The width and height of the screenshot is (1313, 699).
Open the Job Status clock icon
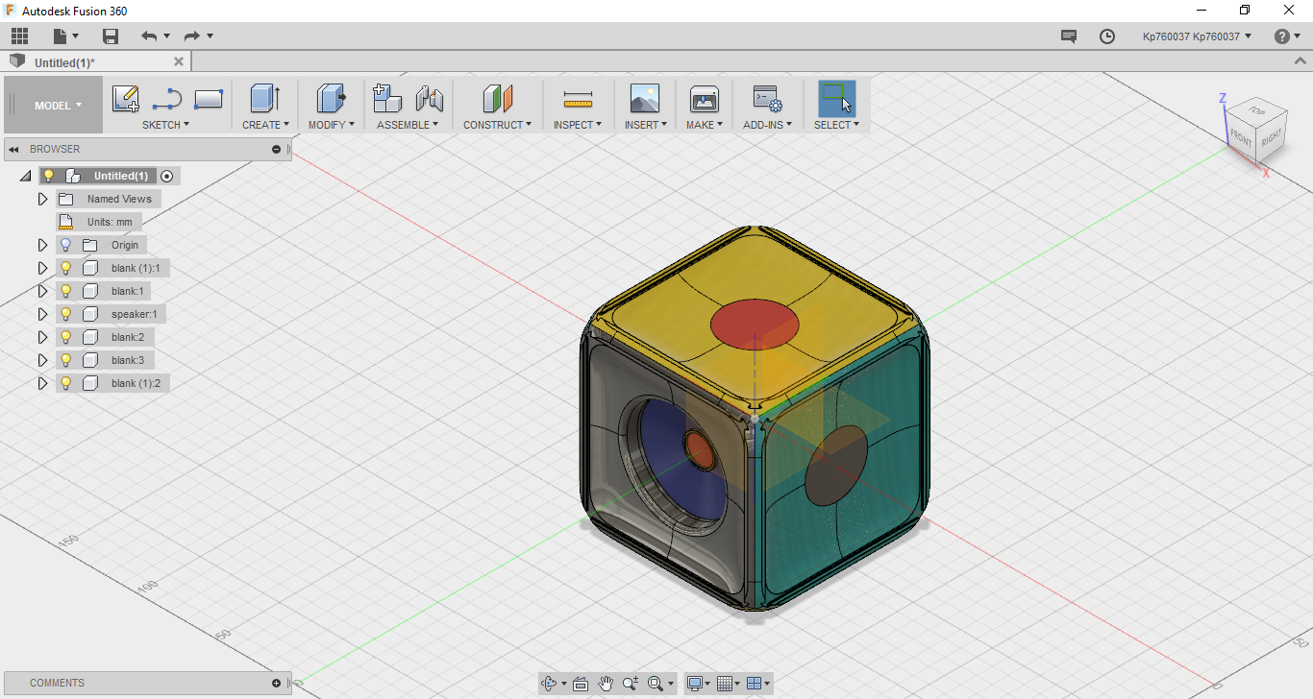(x=1107, y=36)
